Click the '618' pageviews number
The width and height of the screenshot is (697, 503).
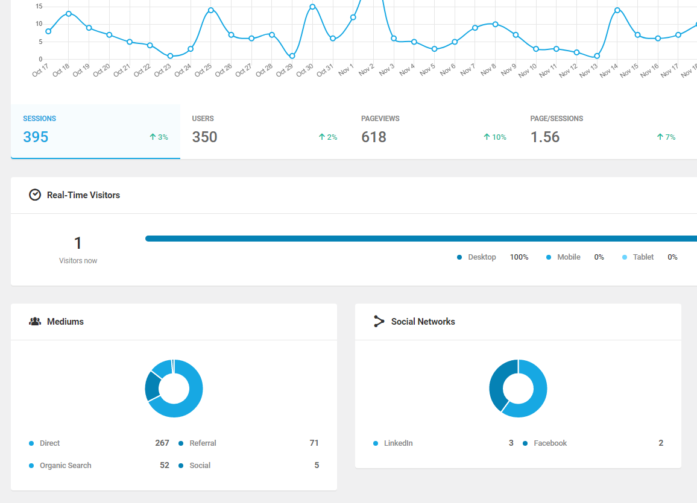tap(374, 137)
